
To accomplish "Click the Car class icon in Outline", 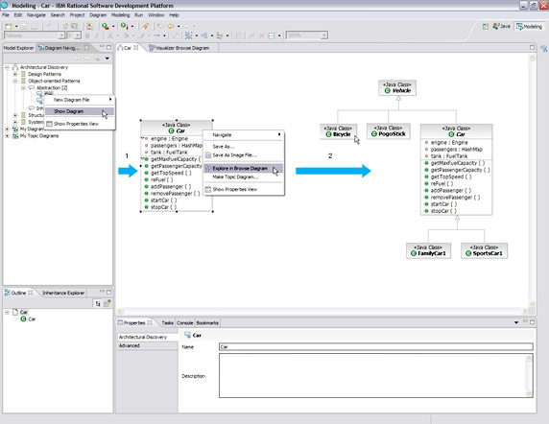I will pos(23,319).
